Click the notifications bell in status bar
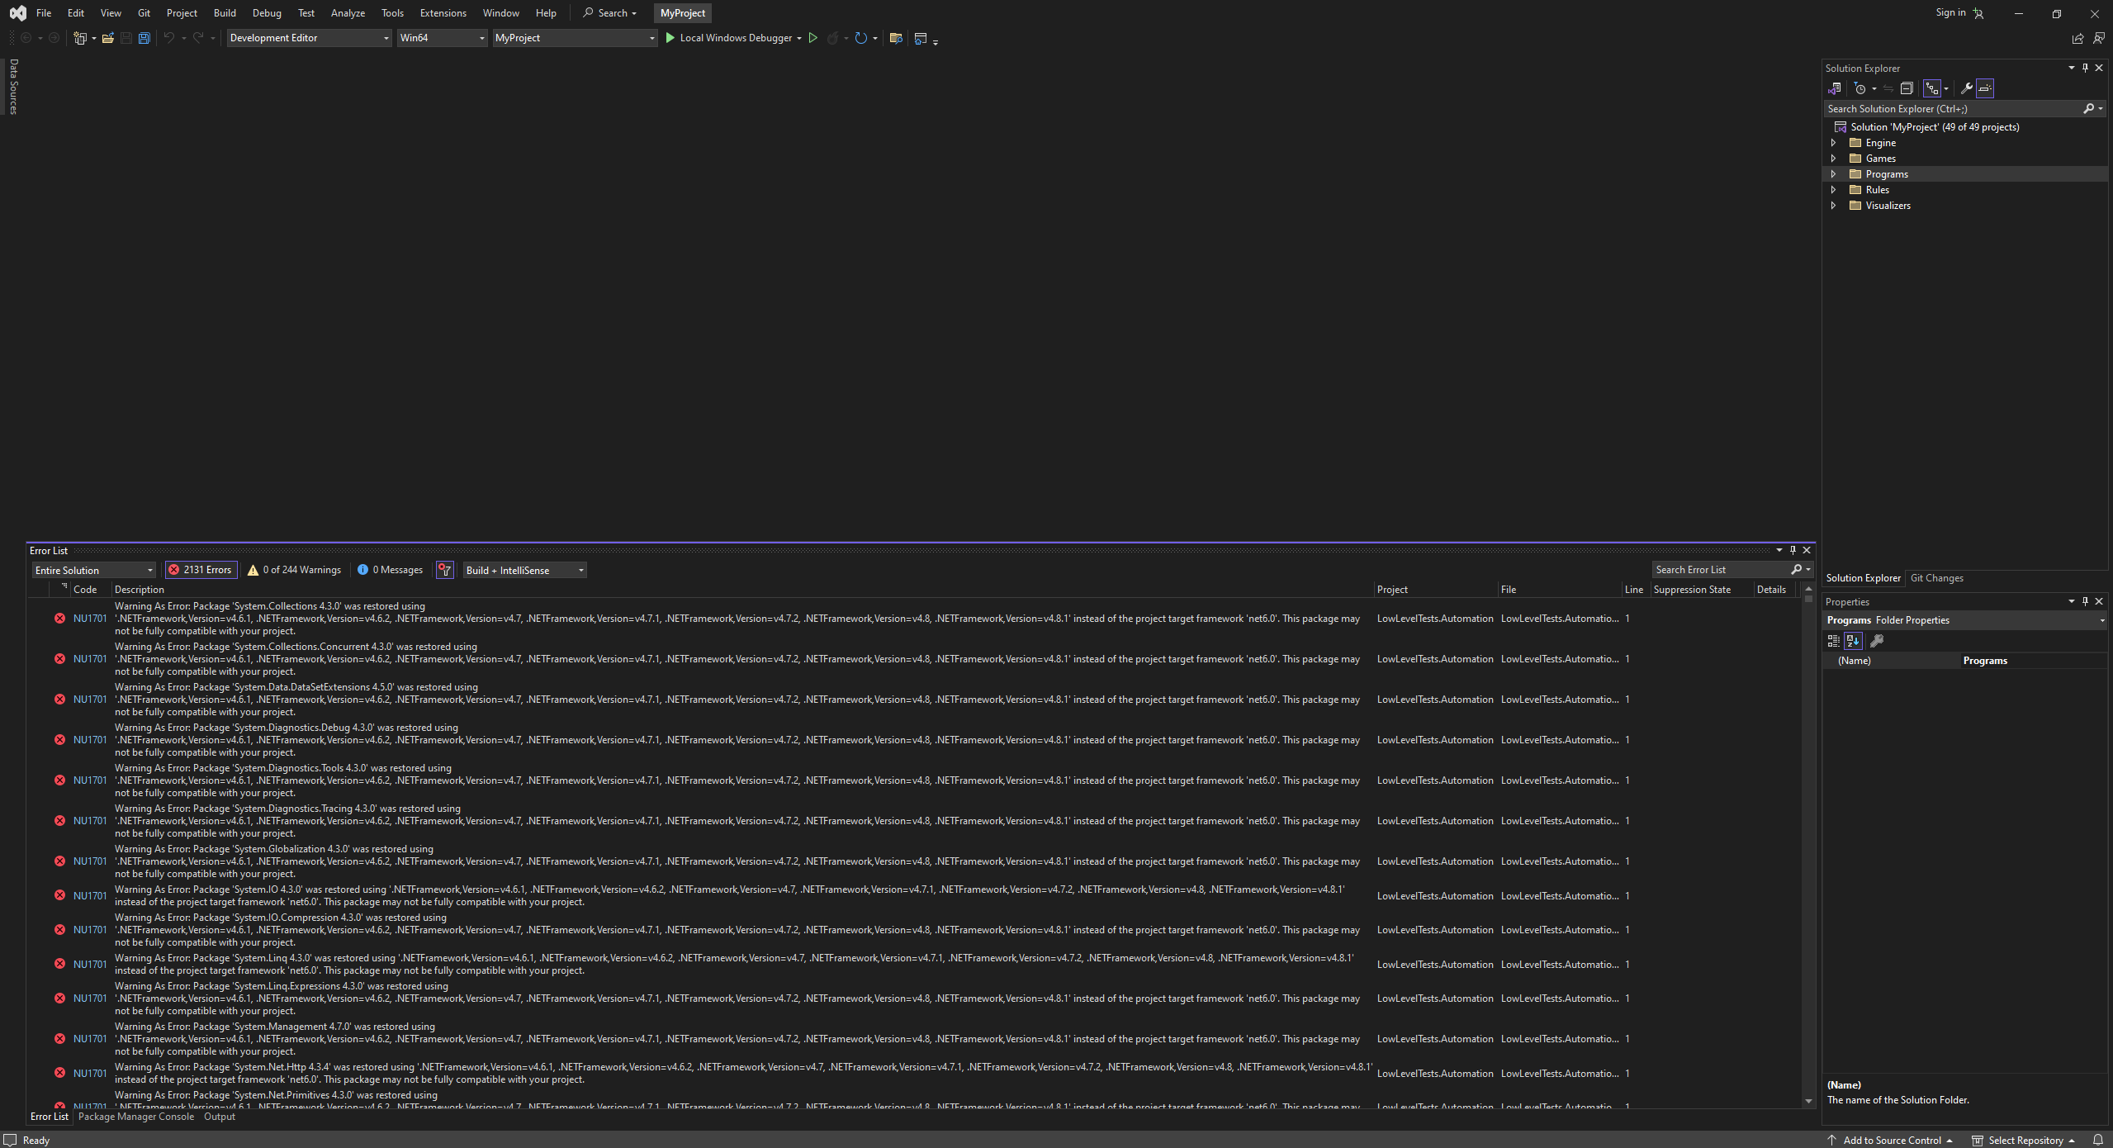This screenshot has height=1148, width=2113. pos(2097,1140)
